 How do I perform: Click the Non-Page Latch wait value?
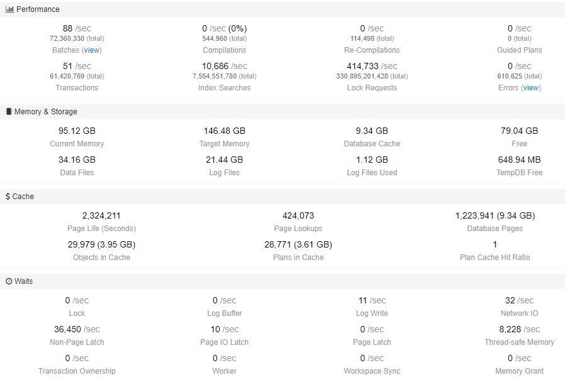tap(77, 329)
